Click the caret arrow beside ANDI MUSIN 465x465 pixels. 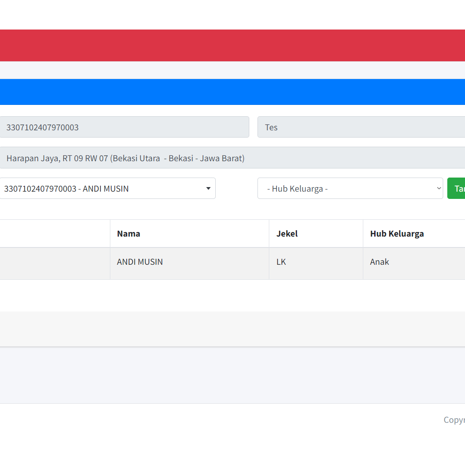coord(208,188)
